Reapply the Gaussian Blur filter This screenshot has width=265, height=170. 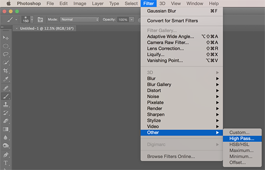[182, 11]
